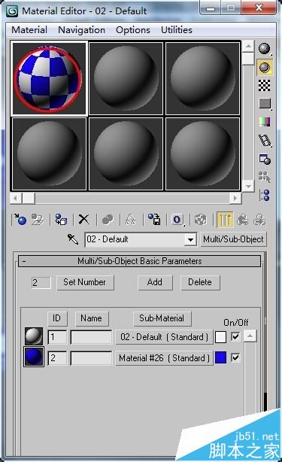Click the sub-material list scroll up arrow
The height and width of the screenshot is (462, 282).
(250, 336)
